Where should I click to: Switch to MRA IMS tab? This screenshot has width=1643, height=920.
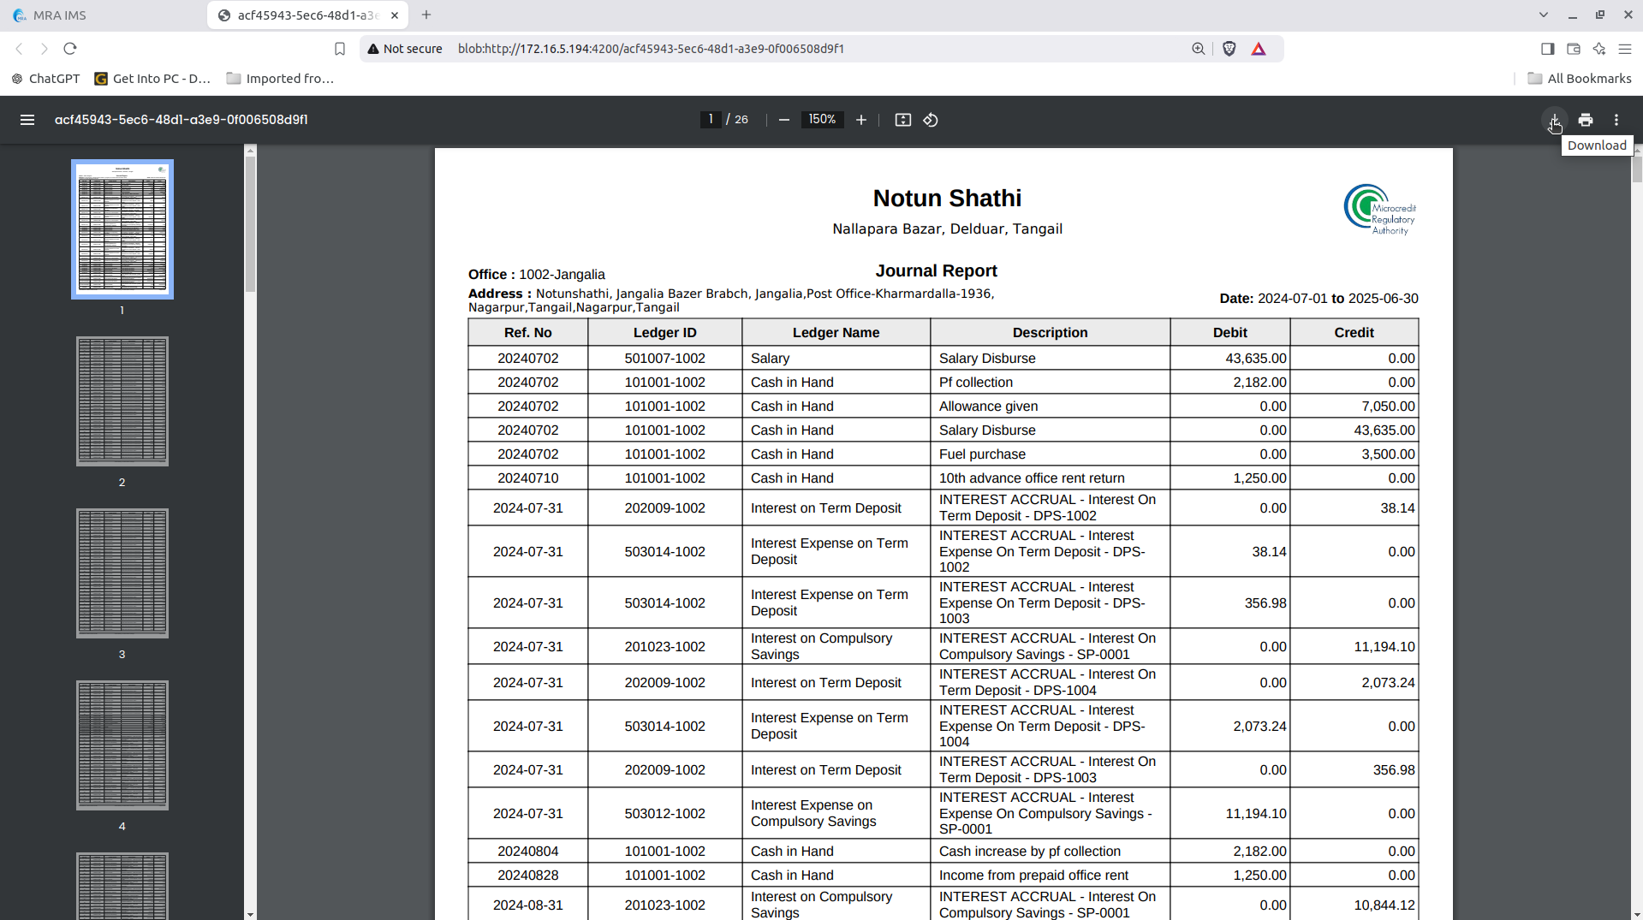tap(103, 15)
